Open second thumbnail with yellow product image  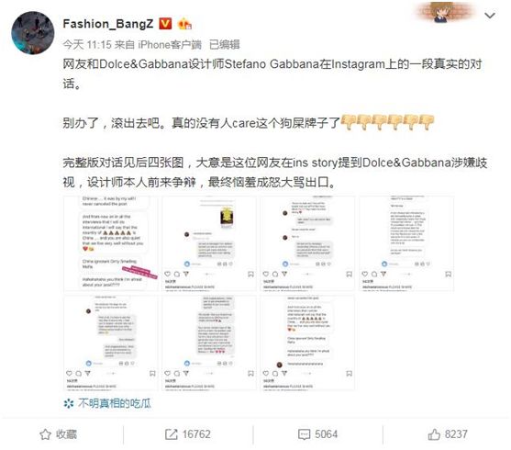click(209, 243)
